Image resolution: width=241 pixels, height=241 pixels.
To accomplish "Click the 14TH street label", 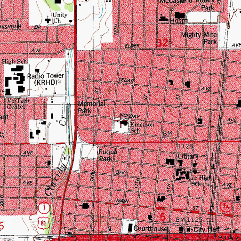I will click(93, 176).
